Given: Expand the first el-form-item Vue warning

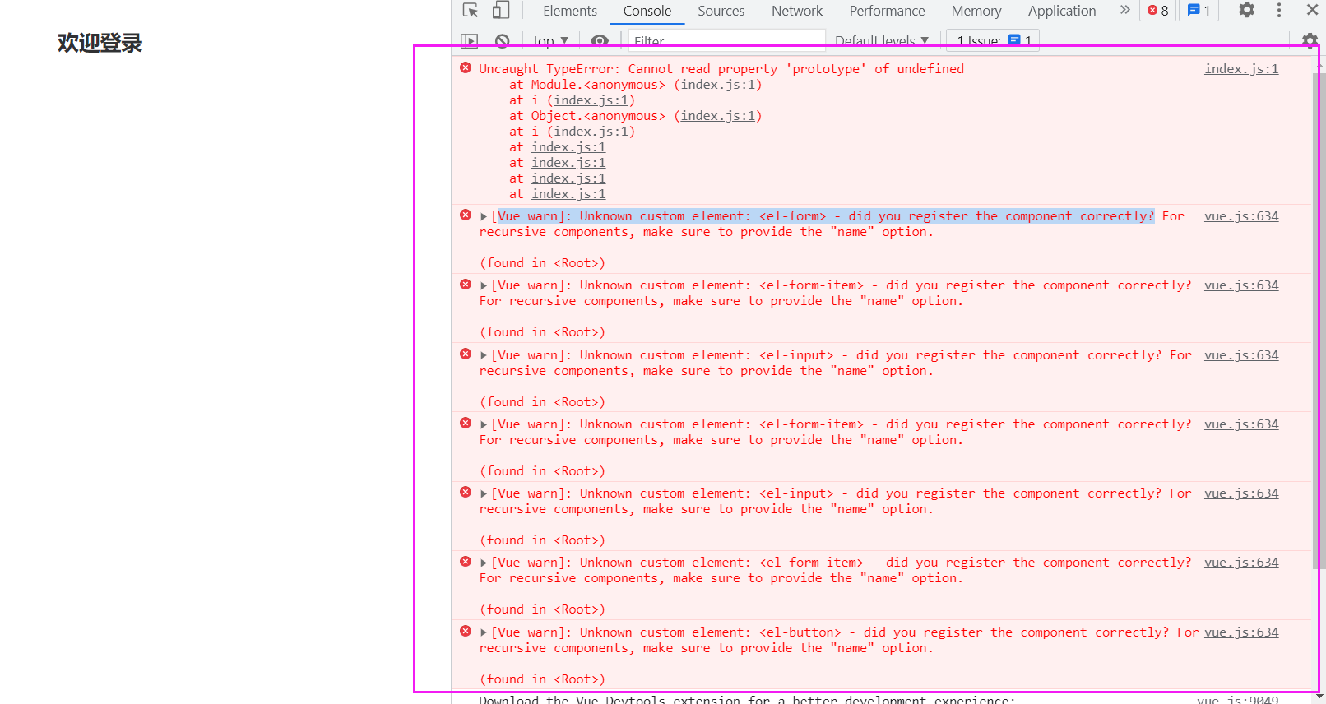Looking at the screenshot, I should 484,286.
